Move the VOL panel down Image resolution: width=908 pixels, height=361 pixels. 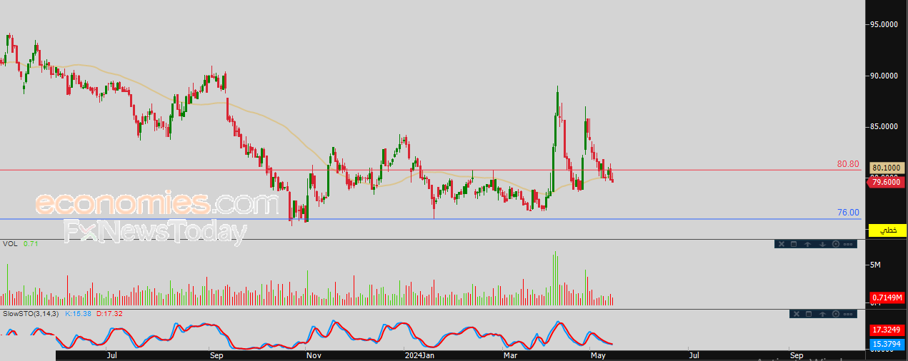(822, 244)
